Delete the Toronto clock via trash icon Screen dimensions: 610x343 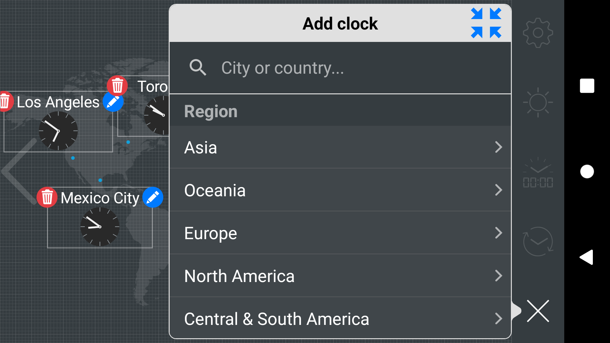[x=117, y=85]
